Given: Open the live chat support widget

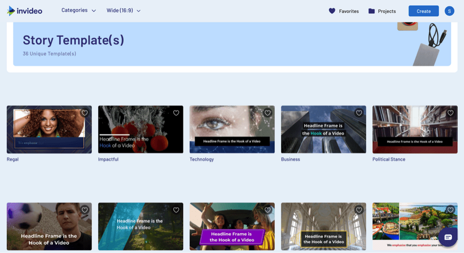Looking at the screenshot, I should click(x=448, y=237).
